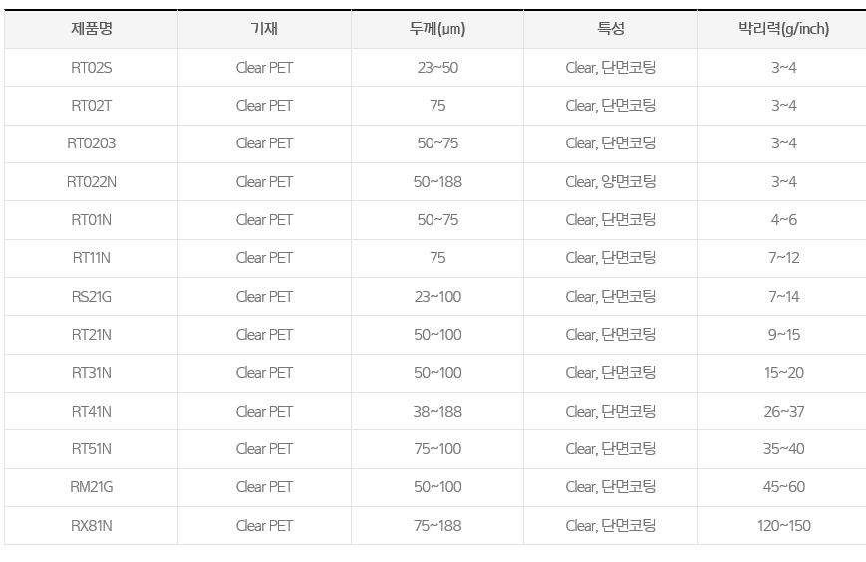Select the RT022N product name cell

click(x=91, y=182)
